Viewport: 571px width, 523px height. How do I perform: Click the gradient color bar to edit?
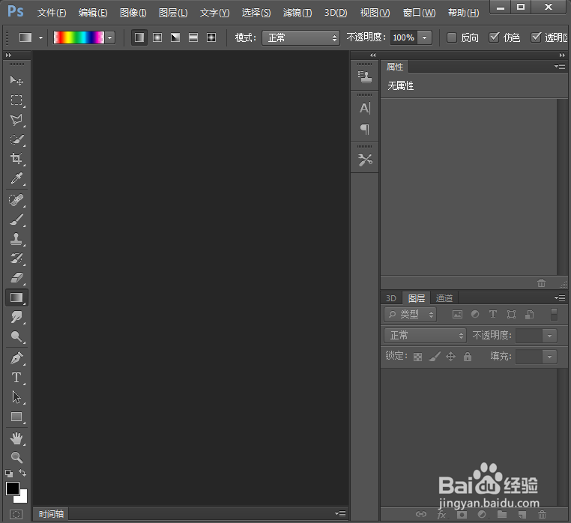tap(79, 37)
